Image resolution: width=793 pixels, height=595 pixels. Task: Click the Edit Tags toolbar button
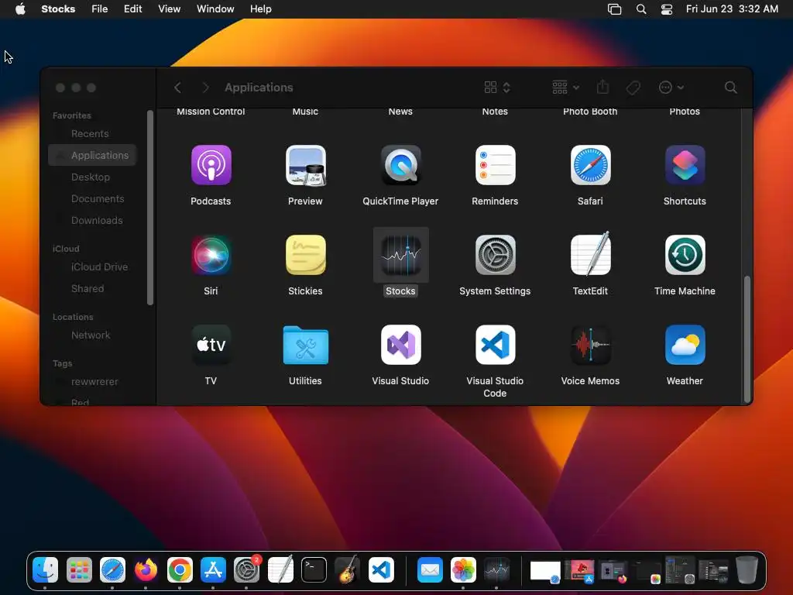coord(633,88)
